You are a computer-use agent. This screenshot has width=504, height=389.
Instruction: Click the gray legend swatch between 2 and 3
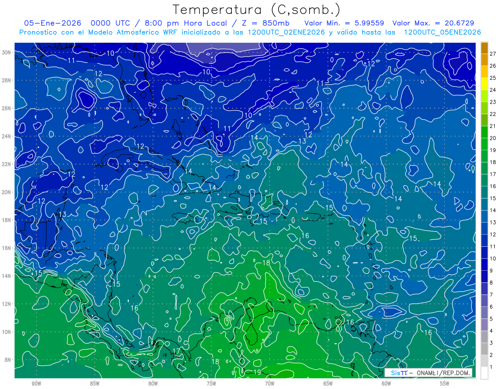click(x=484, y=349)
